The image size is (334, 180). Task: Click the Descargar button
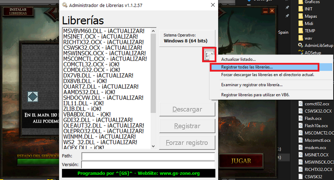point(187,109)
